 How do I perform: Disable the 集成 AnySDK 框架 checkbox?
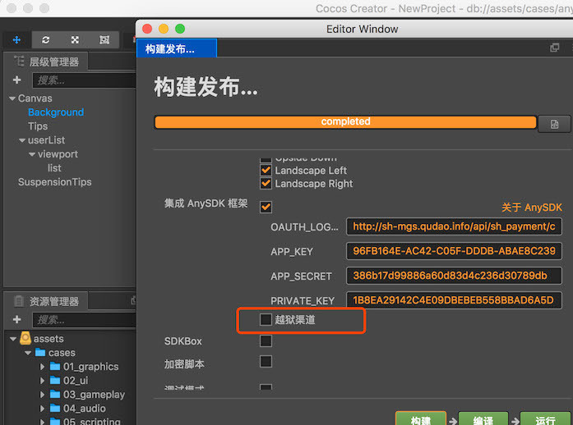(x=266, y=208)
